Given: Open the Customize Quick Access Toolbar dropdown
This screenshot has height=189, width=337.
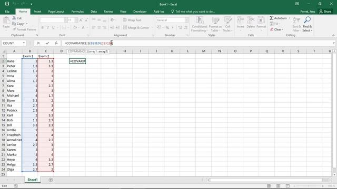Looking at the screenshot, I should coord(32,4).
